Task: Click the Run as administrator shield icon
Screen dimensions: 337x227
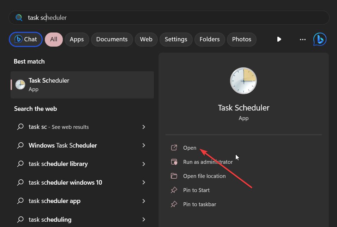Action: point(174,162)
